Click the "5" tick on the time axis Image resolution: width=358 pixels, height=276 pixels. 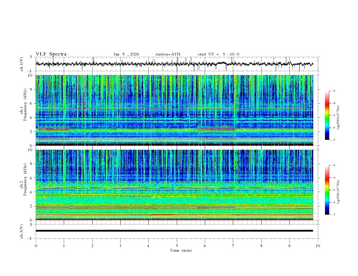tap(177, 246)
